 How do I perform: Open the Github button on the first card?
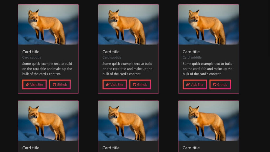(x=60, y=84)
